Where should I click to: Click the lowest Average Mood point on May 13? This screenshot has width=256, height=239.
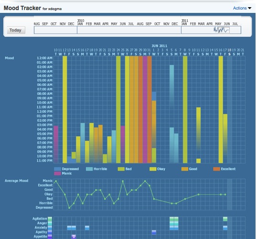(69, 208)
